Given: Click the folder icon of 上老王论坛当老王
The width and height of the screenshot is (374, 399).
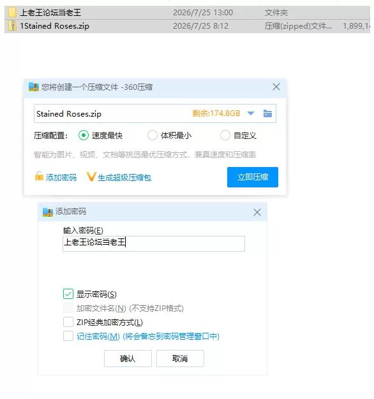Looking at the screenshot, I should tap(12, 12).
